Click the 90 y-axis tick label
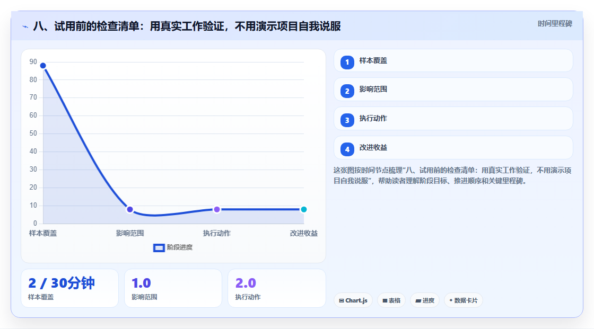This screenshot has height=329, width=594. [x=33, y=61]
